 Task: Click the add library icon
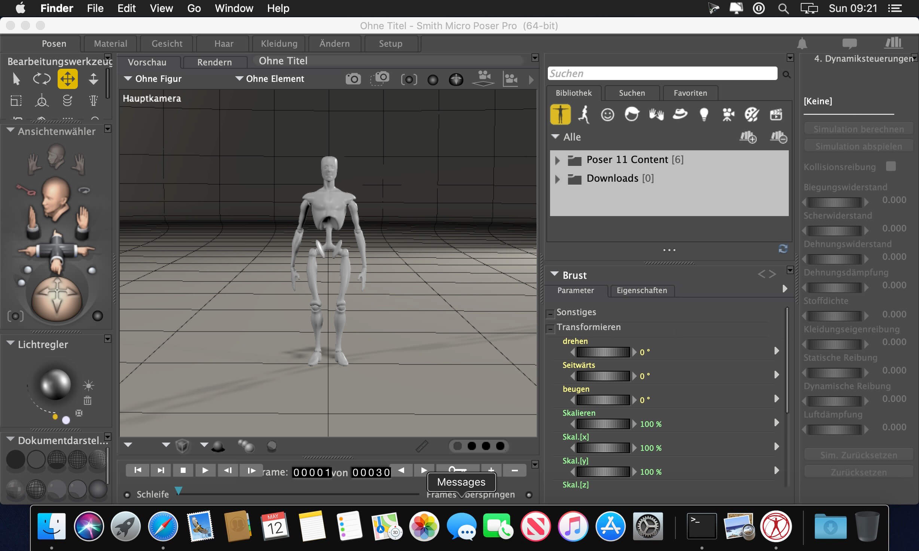tap(748, 137)
